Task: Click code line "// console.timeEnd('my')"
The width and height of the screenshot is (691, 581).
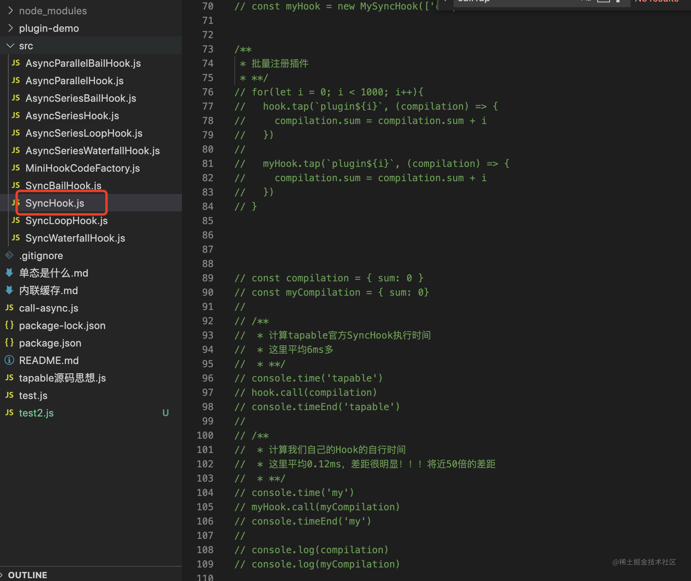Action: pyautogui.click(x=303, y=521)
